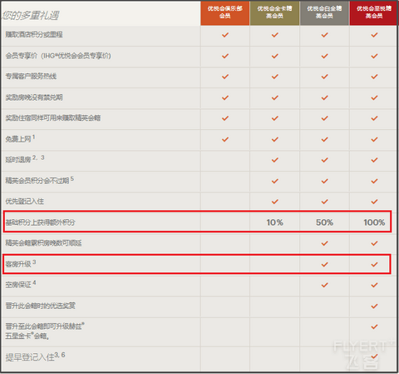The width and height of the screenshot is (399, 374).
Task: Click 奖励房晚没有禁兑期 checkmark under 白金精英会员
Action: point(324,97)
